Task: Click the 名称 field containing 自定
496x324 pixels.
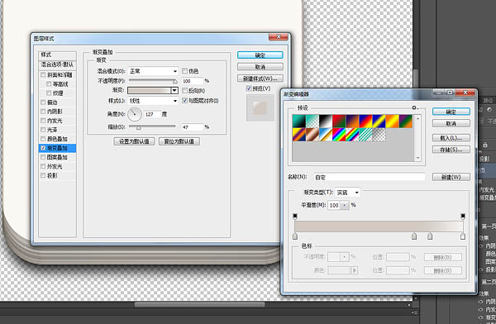Action: click(x=370, y=177)
